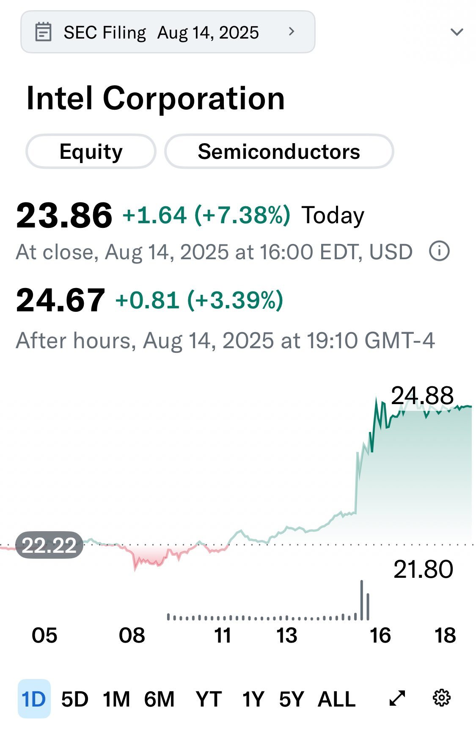Tap the Equity tag
This screenshot has width=476, height=729.
(91, 151)
